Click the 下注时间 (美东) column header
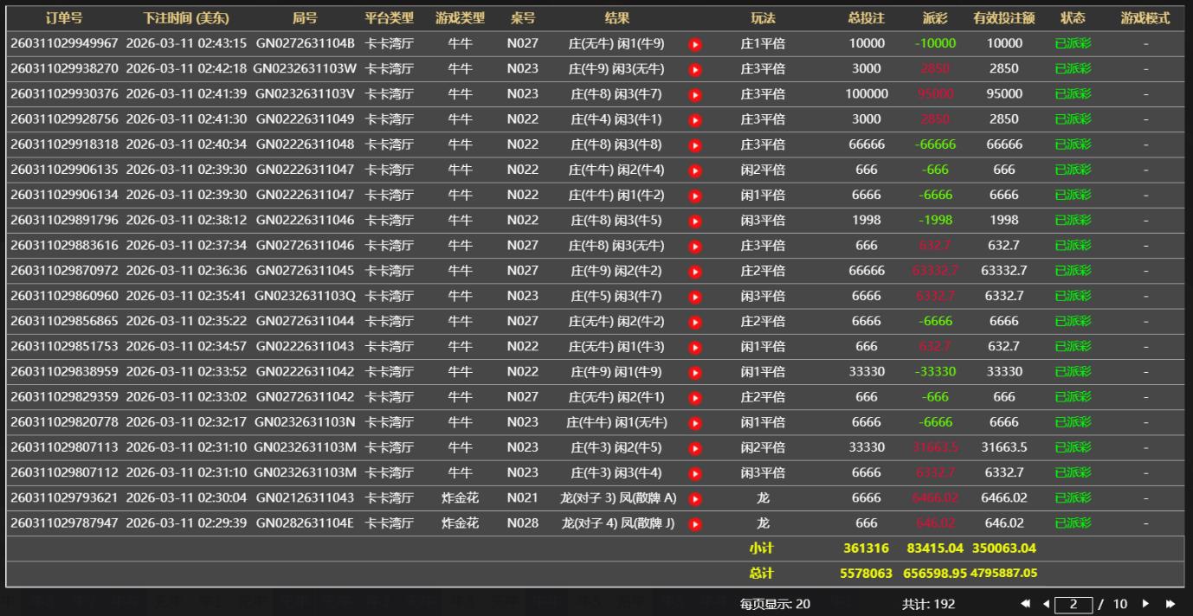 tap(186, 18)
